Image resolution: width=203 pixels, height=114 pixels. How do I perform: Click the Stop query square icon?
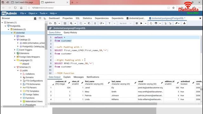(137, 23)
